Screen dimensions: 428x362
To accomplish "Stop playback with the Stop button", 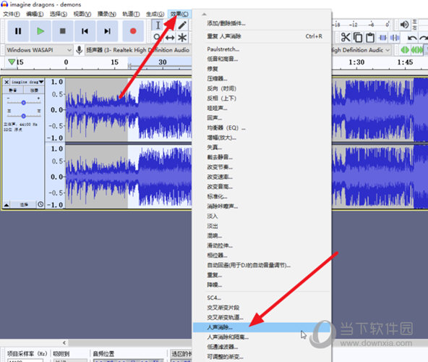I will [62, 31].
